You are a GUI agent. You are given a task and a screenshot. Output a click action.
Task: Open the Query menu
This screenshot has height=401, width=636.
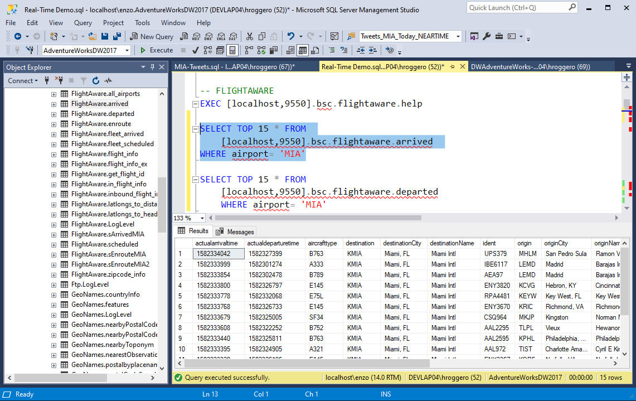tap(82, 23)
